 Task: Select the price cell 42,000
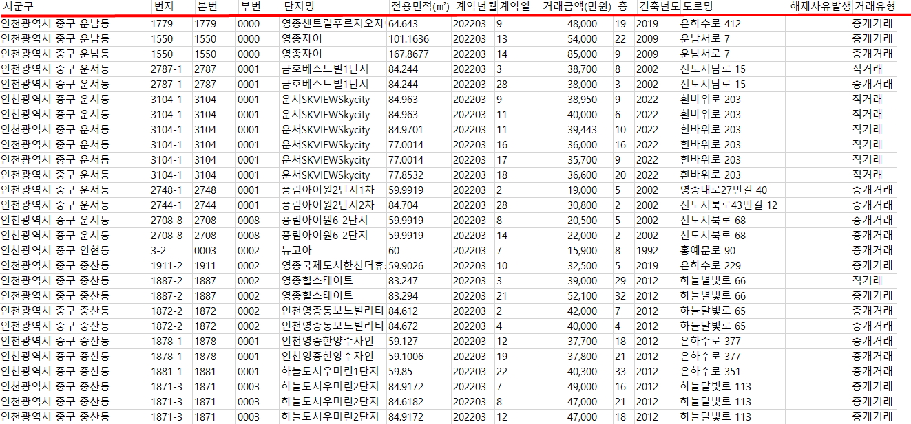pos(583,311)
